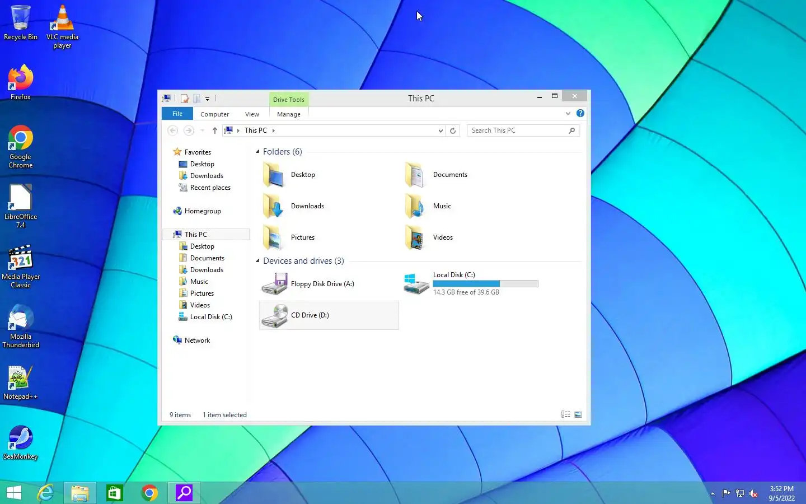This screenshot has width=806, height=504.
Task: Launch Media Player Classic from desktop
Action: [x=21, y=267]
